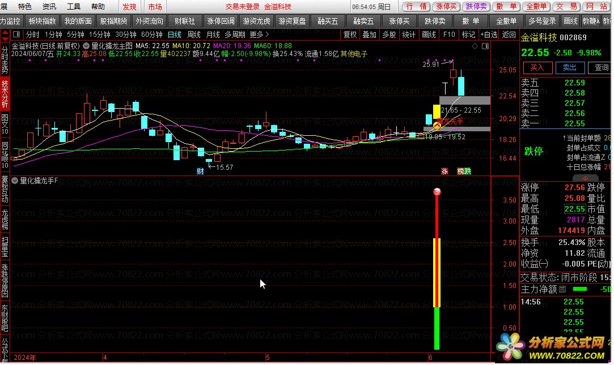The width and height of the screenshot is (614, 365).
Task: Switch to the 1分钟 period
Action: 53,35
